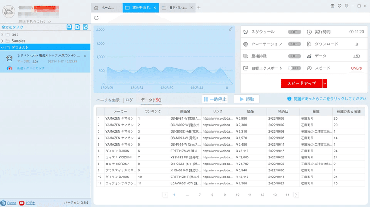Collapse the デフォルト folder
The height and width of the screenshot is (207, 370).
pyautogui.click(x=2, y=48)
